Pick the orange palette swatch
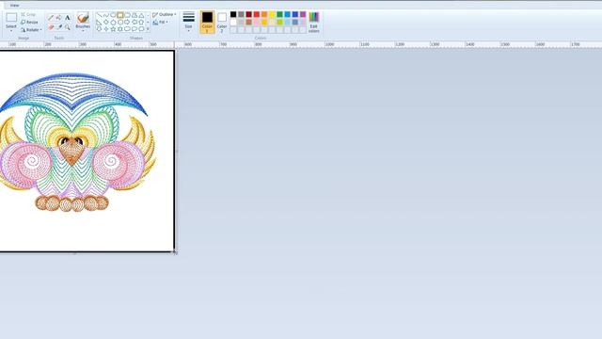602x339 pixels. (x=264, y=15)
